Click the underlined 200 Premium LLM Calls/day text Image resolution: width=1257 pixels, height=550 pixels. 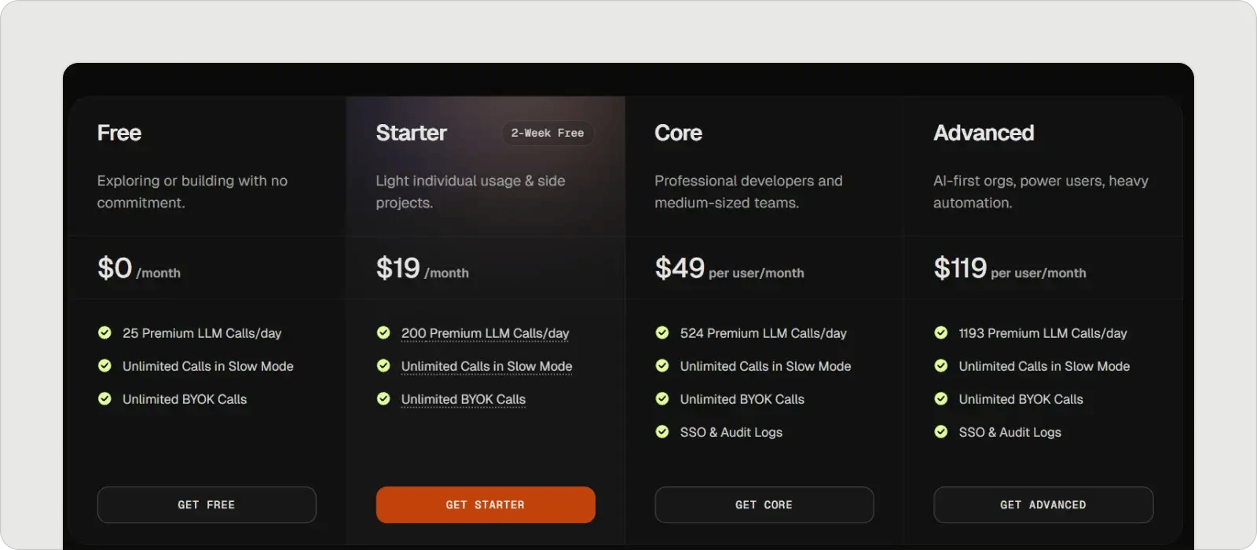pos(485,333)
